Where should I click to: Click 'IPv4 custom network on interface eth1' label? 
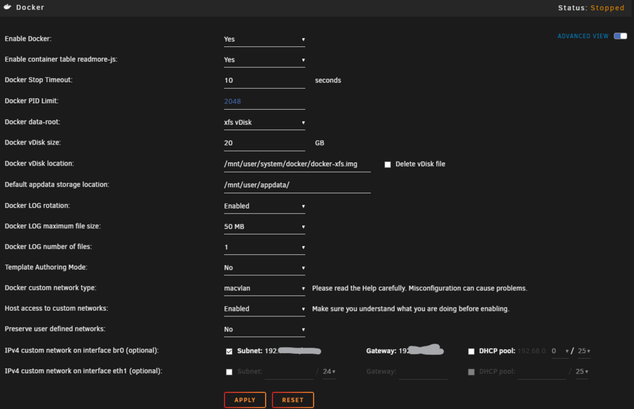[83, 372]
